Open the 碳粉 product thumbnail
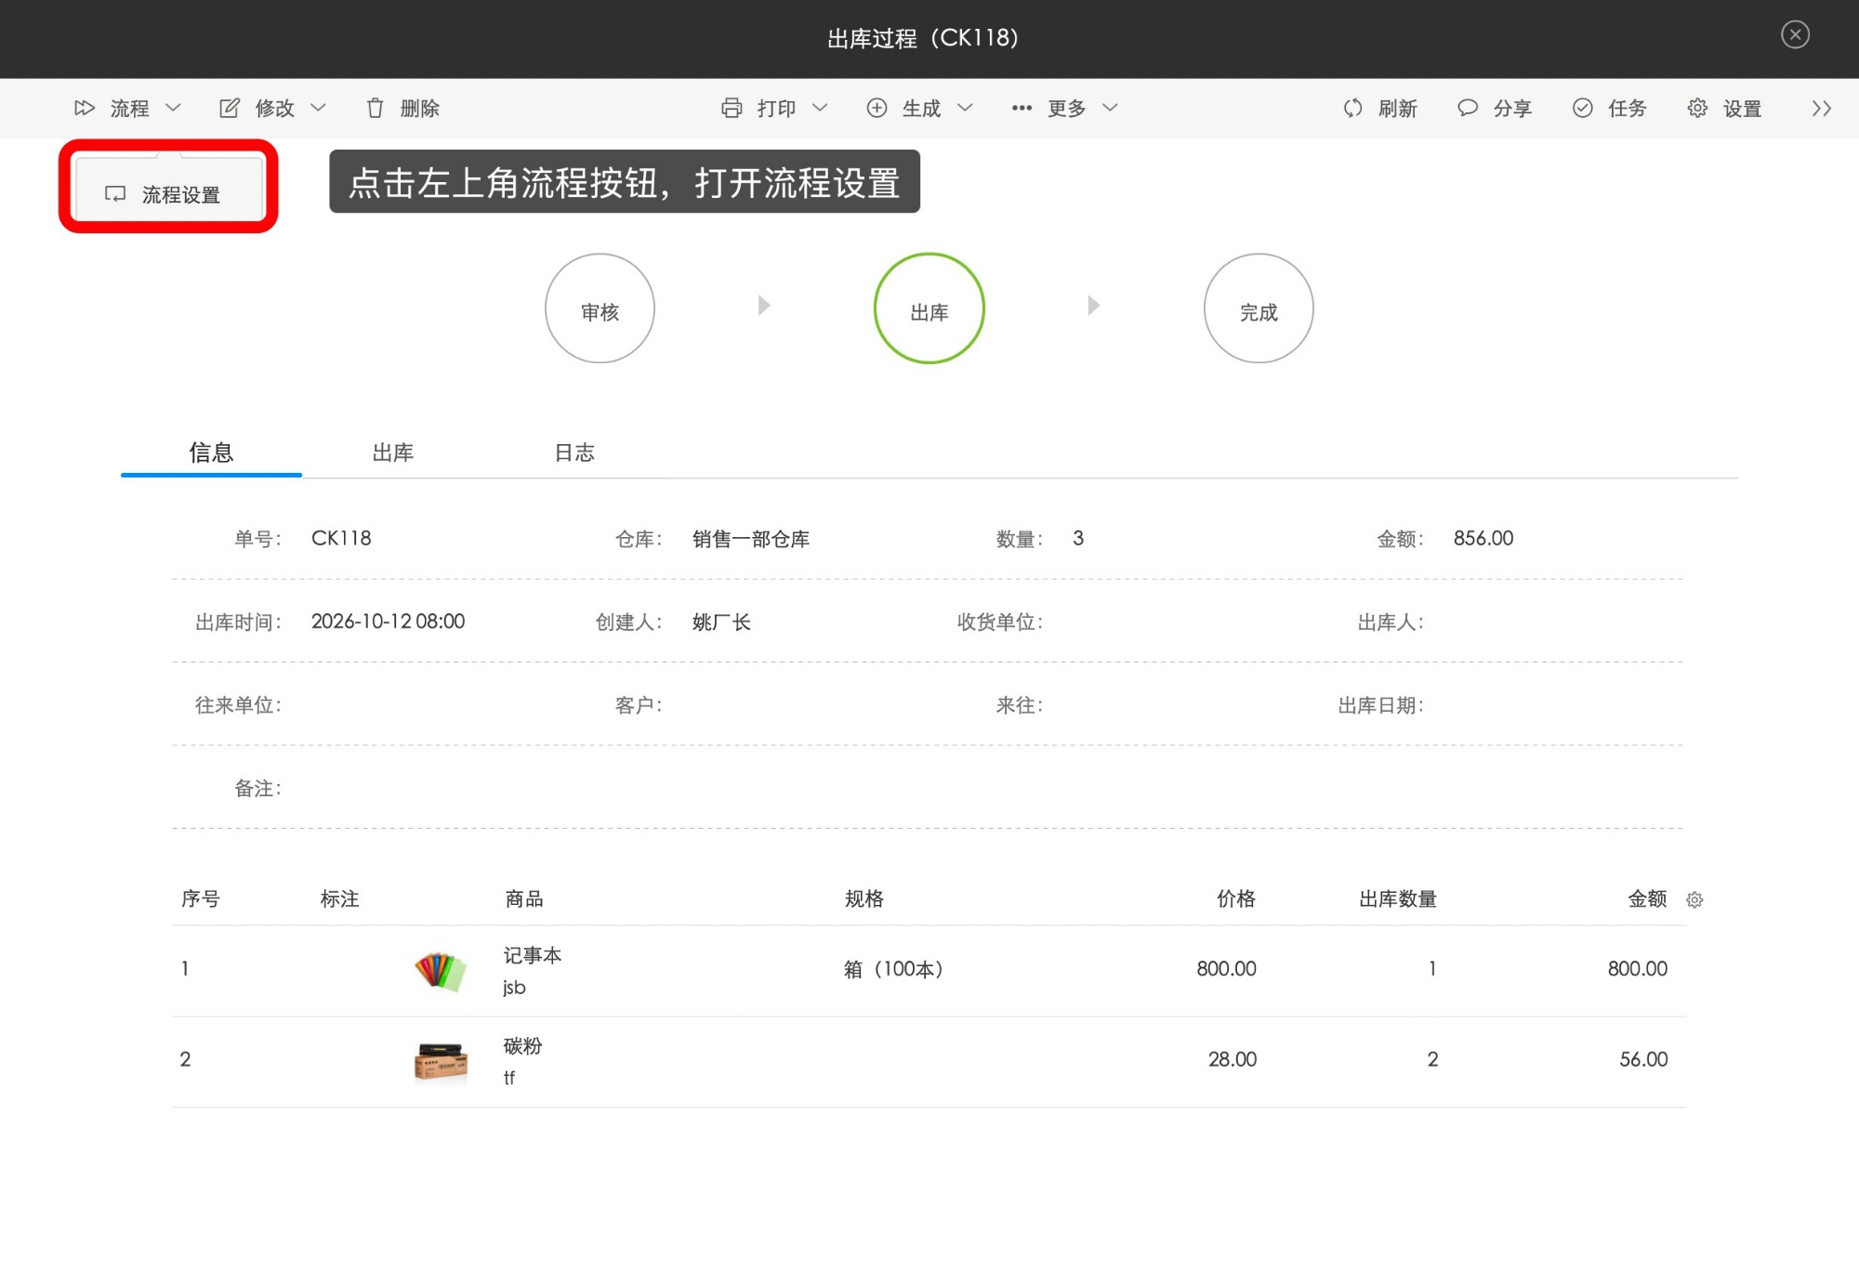 [441, 1061]
